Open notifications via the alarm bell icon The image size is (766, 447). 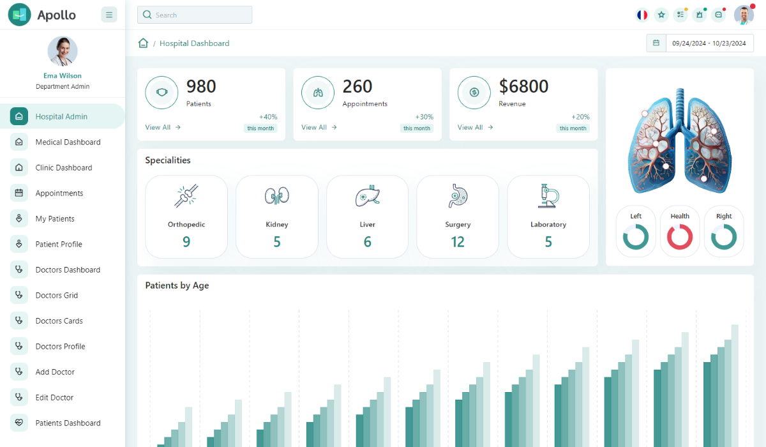coord(700,14)
